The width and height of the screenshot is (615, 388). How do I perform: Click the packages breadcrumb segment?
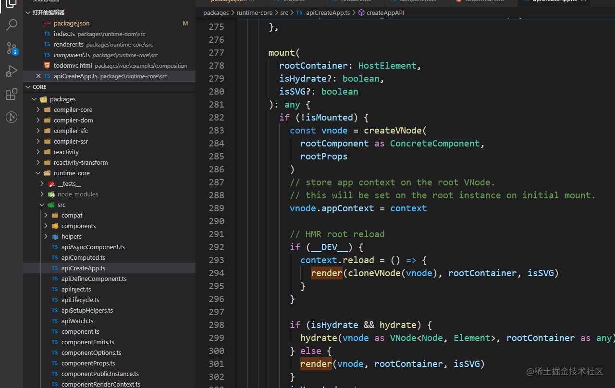pyautogui.click(x=216, y=12)
